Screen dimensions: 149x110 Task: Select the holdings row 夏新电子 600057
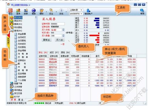coord(87,86)
